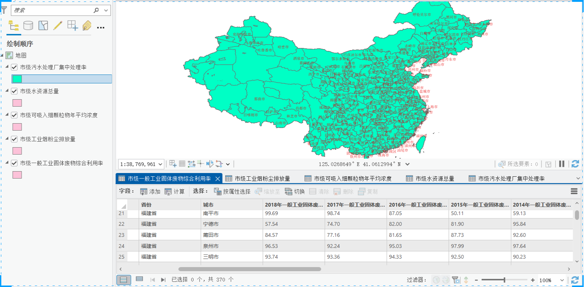Choose the List by Snapping icon
584x287 pixels.
(x=72, y=25)
